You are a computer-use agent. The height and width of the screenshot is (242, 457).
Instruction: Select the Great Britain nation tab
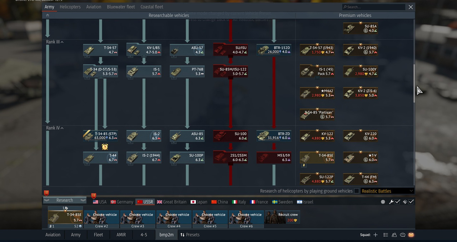172,202
